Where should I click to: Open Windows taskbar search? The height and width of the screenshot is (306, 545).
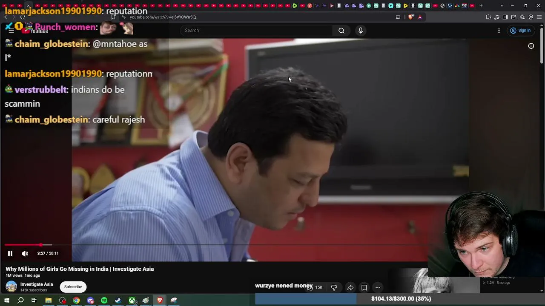coord(20,300)
